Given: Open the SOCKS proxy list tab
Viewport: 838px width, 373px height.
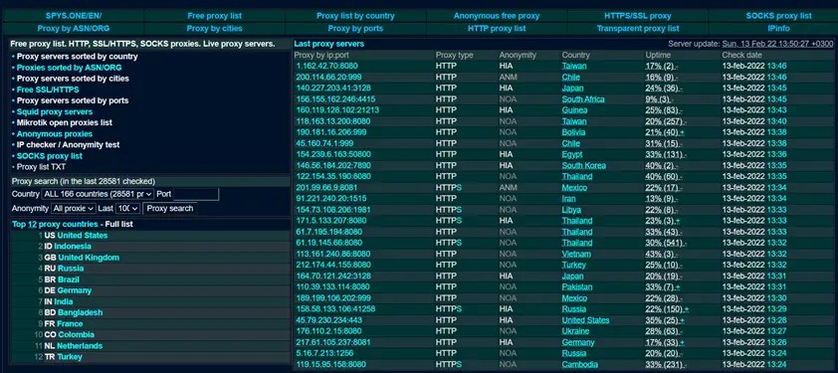Looking at the screenshot, I should tap(778, 16).
